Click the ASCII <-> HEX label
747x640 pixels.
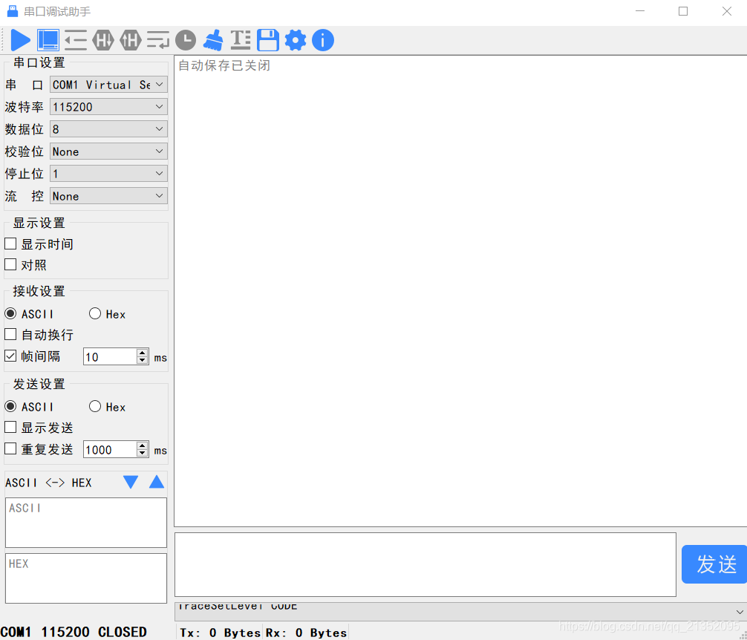[x=48, y=483]
